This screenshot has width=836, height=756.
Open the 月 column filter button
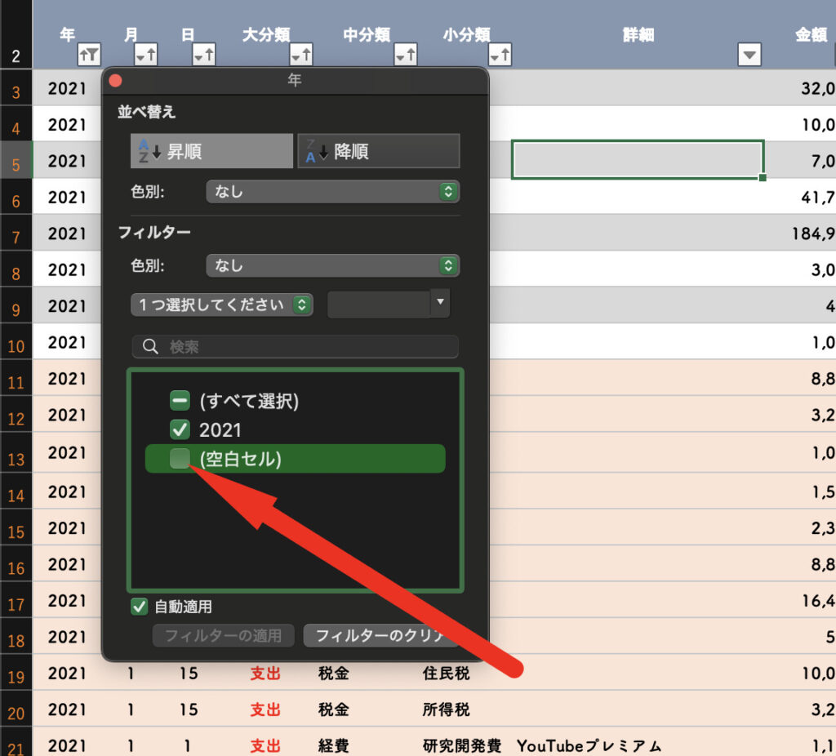click(x=145, y=55)
